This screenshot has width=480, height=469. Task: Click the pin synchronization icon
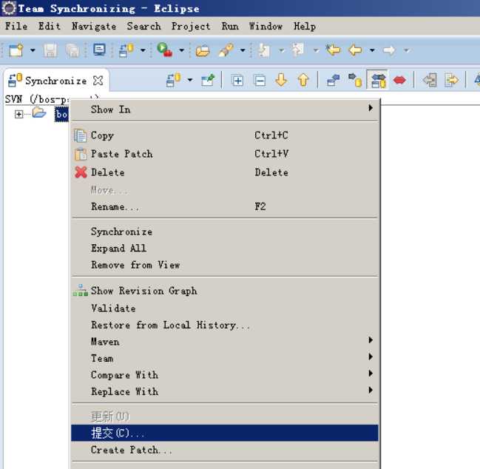(208, 80)
